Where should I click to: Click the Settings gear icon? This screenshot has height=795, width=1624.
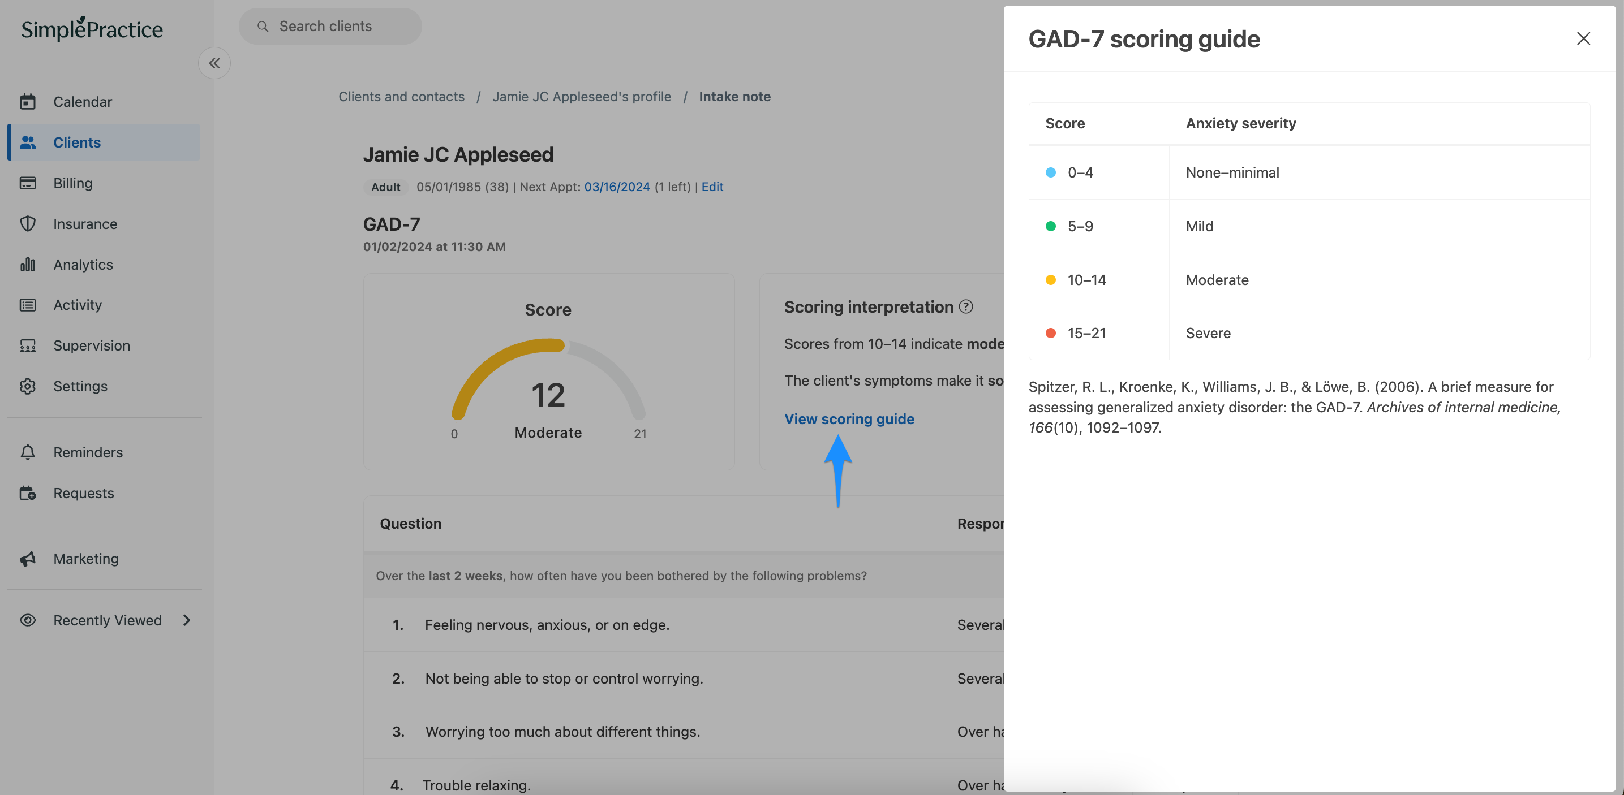tap(28, 386)
